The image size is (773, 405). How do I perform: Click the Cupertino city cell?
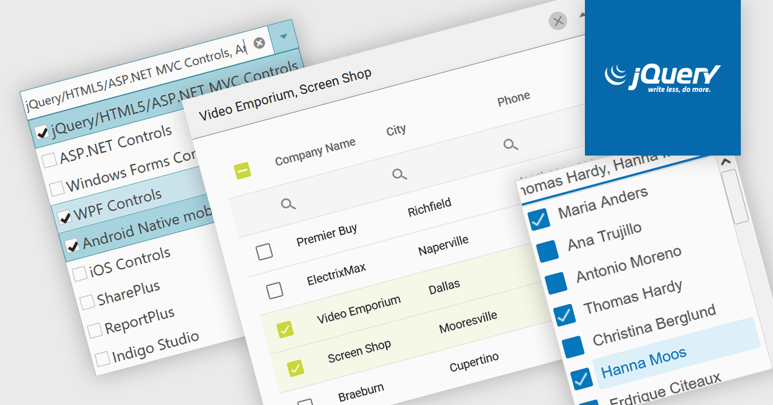pos(474,363)
